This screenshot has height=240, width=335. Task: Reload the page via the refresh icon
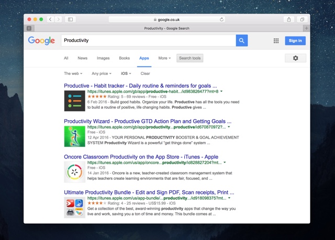(221, 19)
